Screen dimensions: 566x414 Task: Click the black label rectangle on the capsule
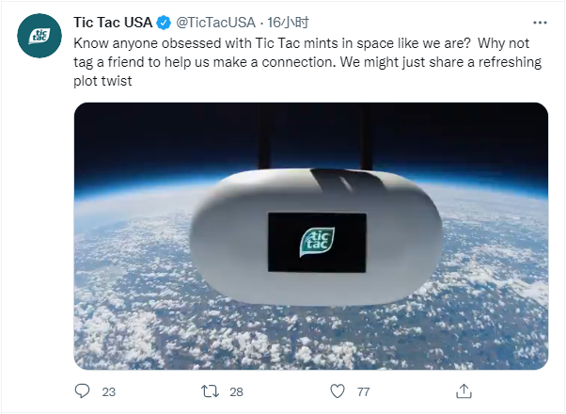[317, 243]
